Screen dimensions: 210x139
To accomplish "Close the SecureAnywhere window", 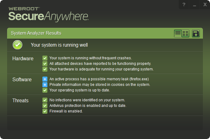I will pos(205,5).
